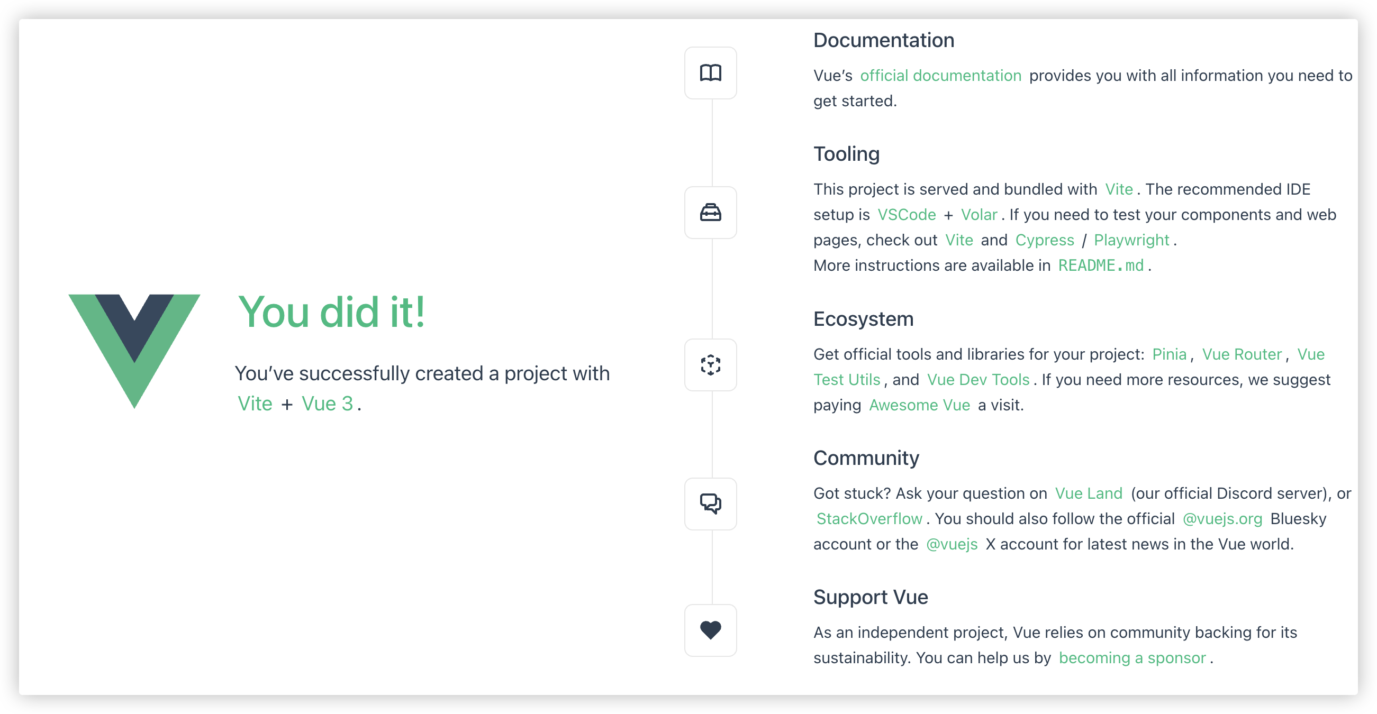The width and height of the screenshot is (1377, 714).
Task: Open the Vue Land Discord link
Action: tap(1089, 493)
